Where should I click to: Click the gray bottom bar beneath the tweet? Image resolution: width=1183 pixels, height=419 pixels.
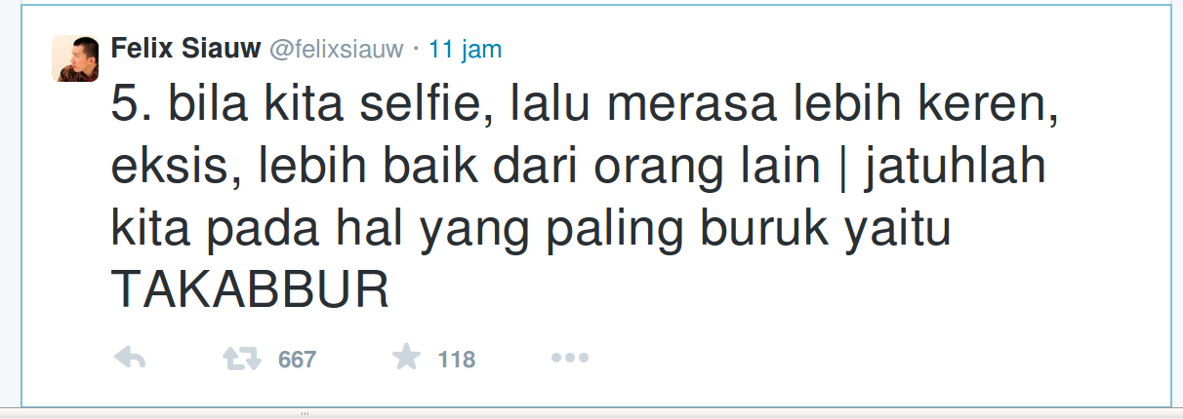tap(591, 413)
